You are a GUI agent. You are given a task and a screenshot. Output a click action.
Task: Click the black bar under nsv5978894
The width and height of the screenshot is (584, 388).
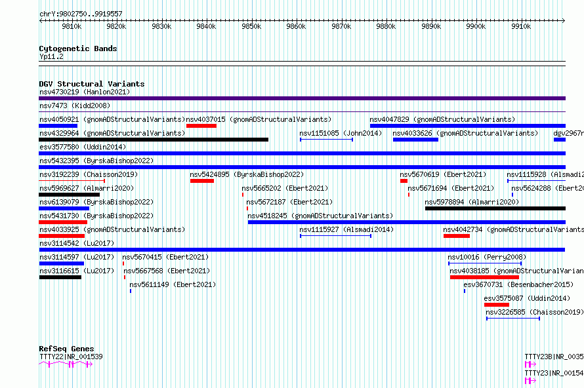click(495, 208)
